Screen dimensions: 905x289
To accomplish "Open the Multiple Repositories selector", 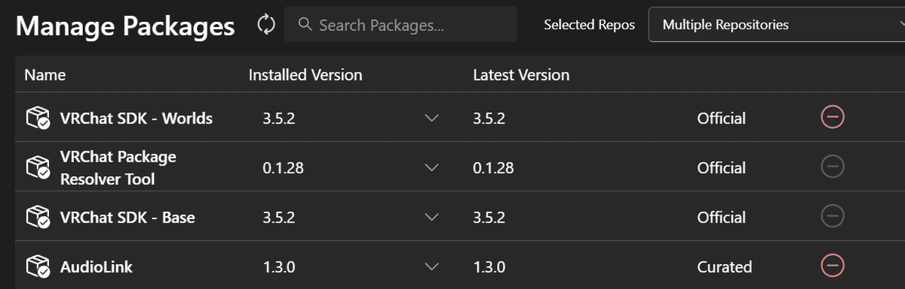I will (x=777, y=25).
